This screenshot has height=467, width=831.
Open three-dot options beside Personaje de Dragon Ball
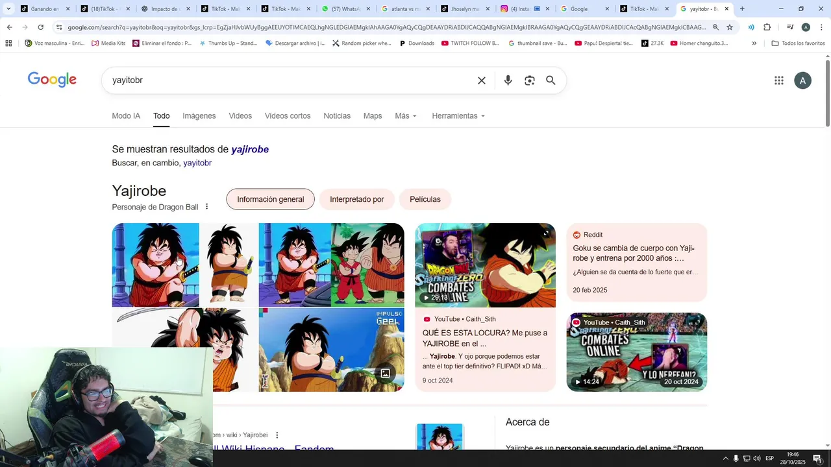(207, 207)
